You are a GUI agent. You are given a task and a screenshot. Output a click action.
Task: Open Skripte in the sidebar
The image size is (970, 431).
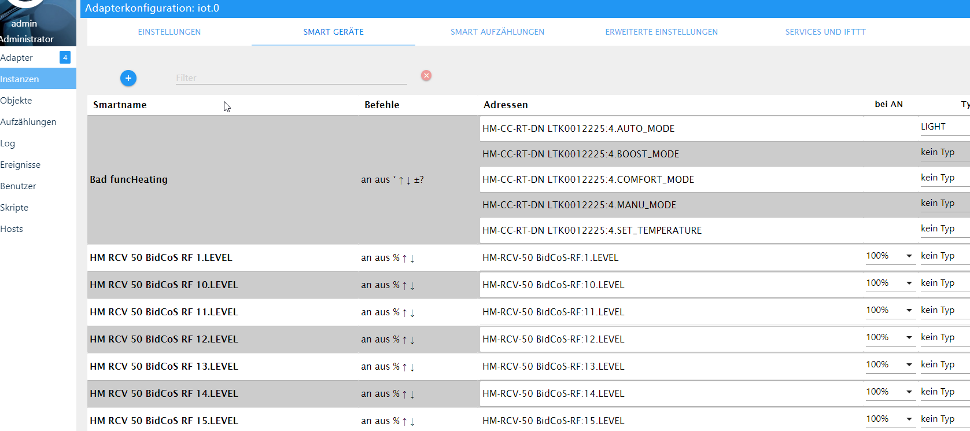point(38,207)
